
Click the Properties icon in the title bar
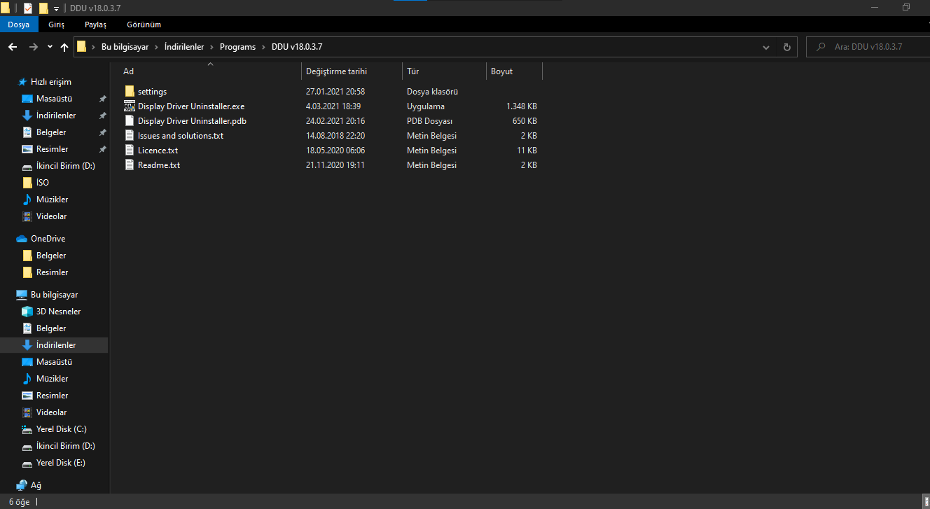coord(28,8)
